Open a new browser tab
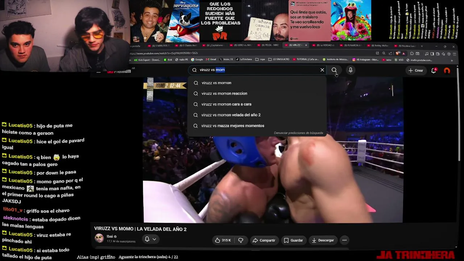Viewport: 464px width, 261px height. tap(422, 46)
